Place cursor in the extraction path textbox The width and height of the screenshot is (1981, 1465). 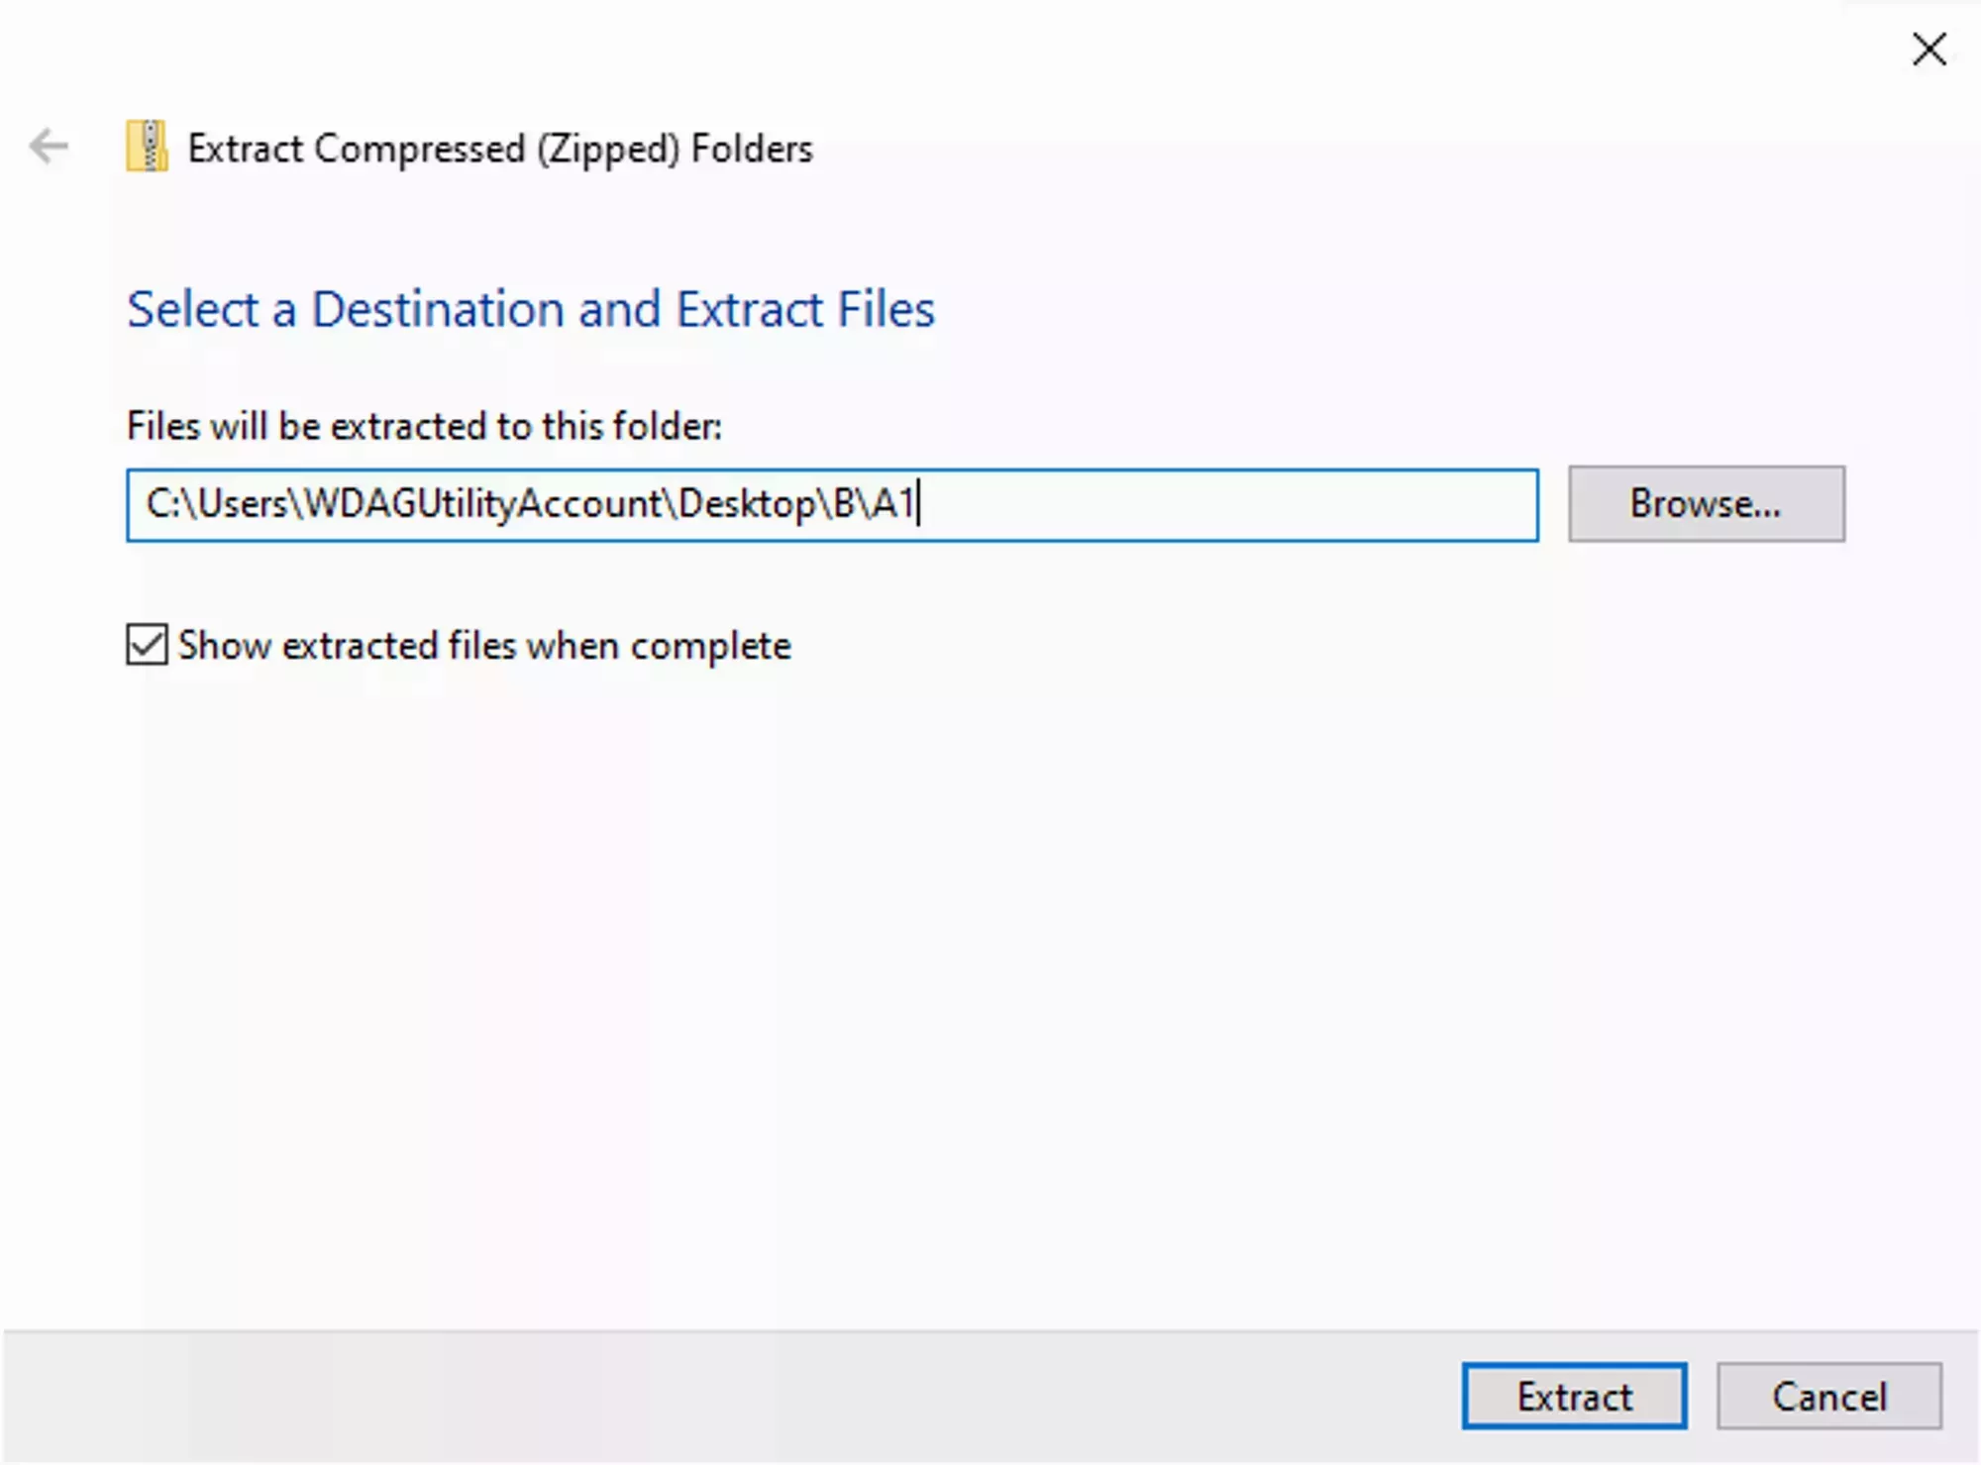pyautogui.click(x=832, y=505)
